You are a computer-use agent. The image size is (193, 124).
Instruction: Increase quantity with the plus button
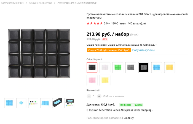click(x=99, y=96)
